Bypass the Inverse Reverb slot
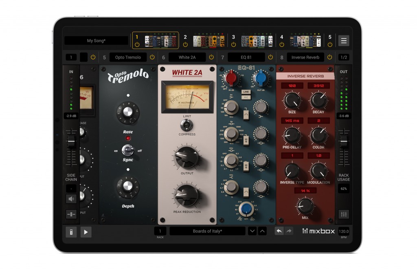The width and height of the screenshot is (417, 270). point(329,57)
